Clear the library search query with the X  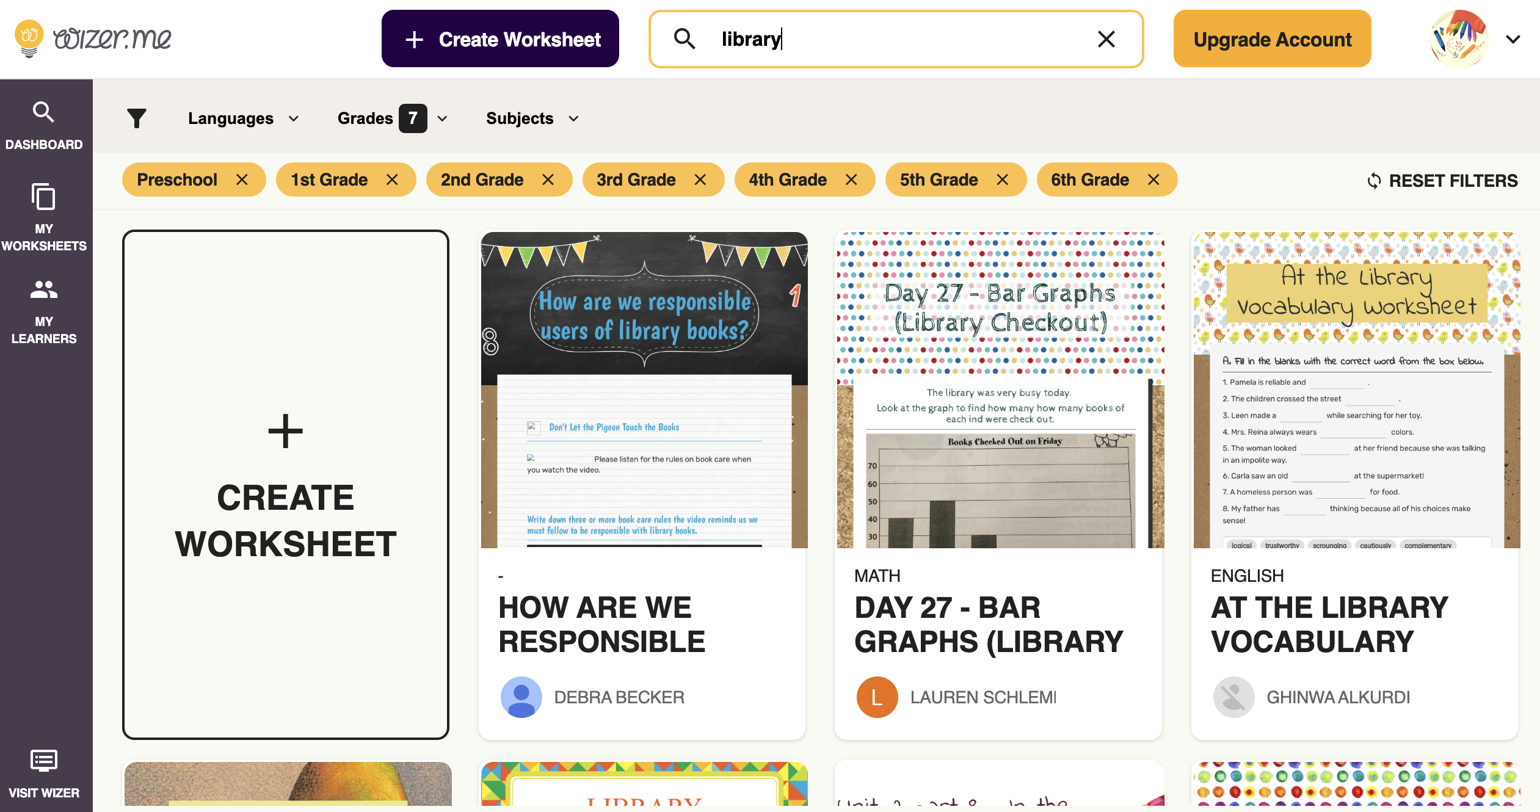[x=1106, y=39]
